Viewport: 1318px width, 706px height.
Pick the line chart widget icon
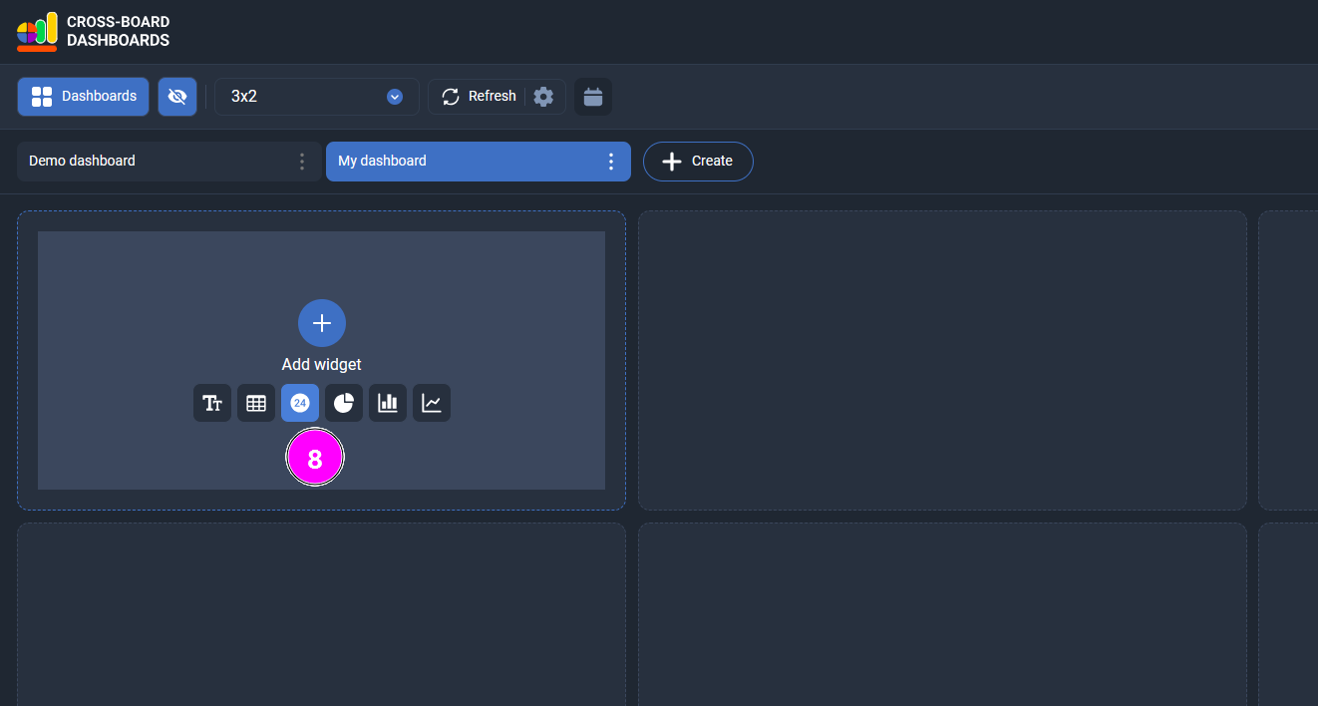tap(432, 403)
